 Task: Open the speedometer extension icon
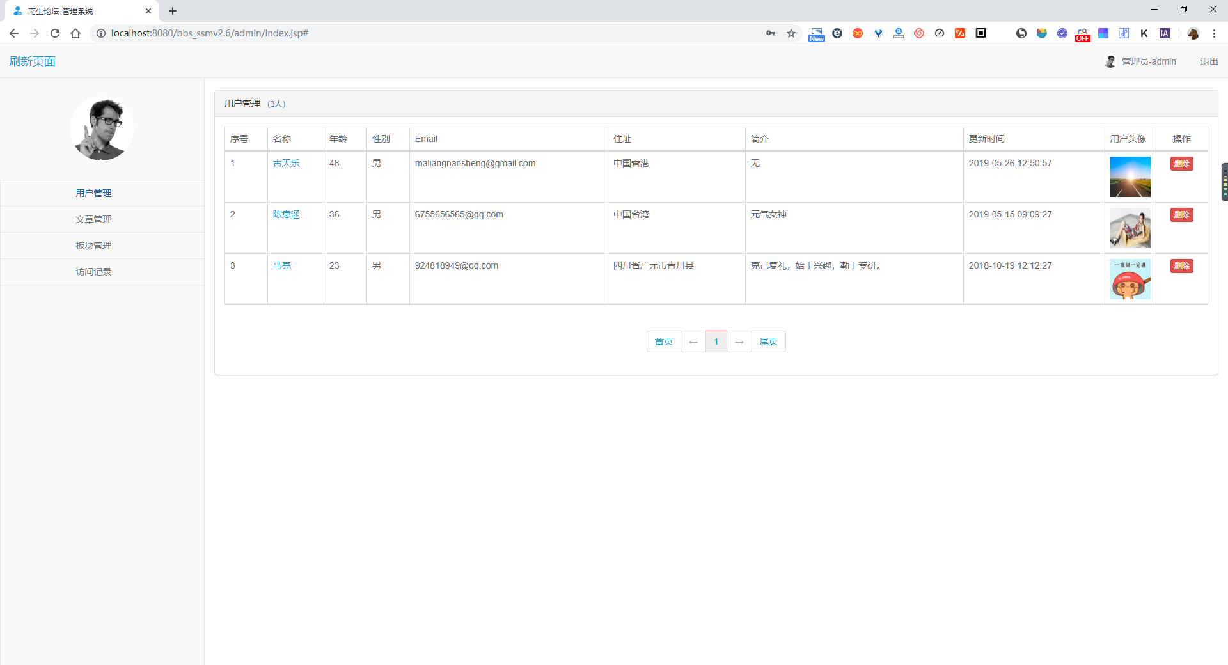[x=940, y=33]
